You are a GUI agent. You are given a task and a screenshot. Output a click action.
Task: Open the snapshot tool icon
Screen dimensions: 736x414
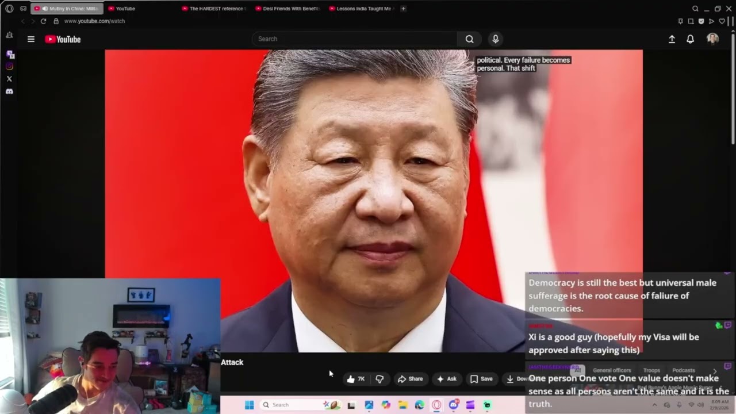691,21
